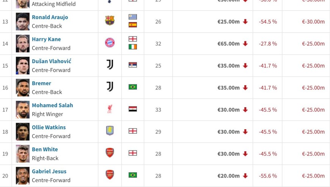330x187 pixels.
Task: Go to Mohamed Salah's player page
Action: coord(52,105)
